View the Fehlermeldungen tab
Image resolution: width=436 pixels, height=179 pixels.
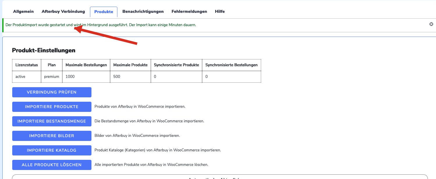tap(189, 11)
